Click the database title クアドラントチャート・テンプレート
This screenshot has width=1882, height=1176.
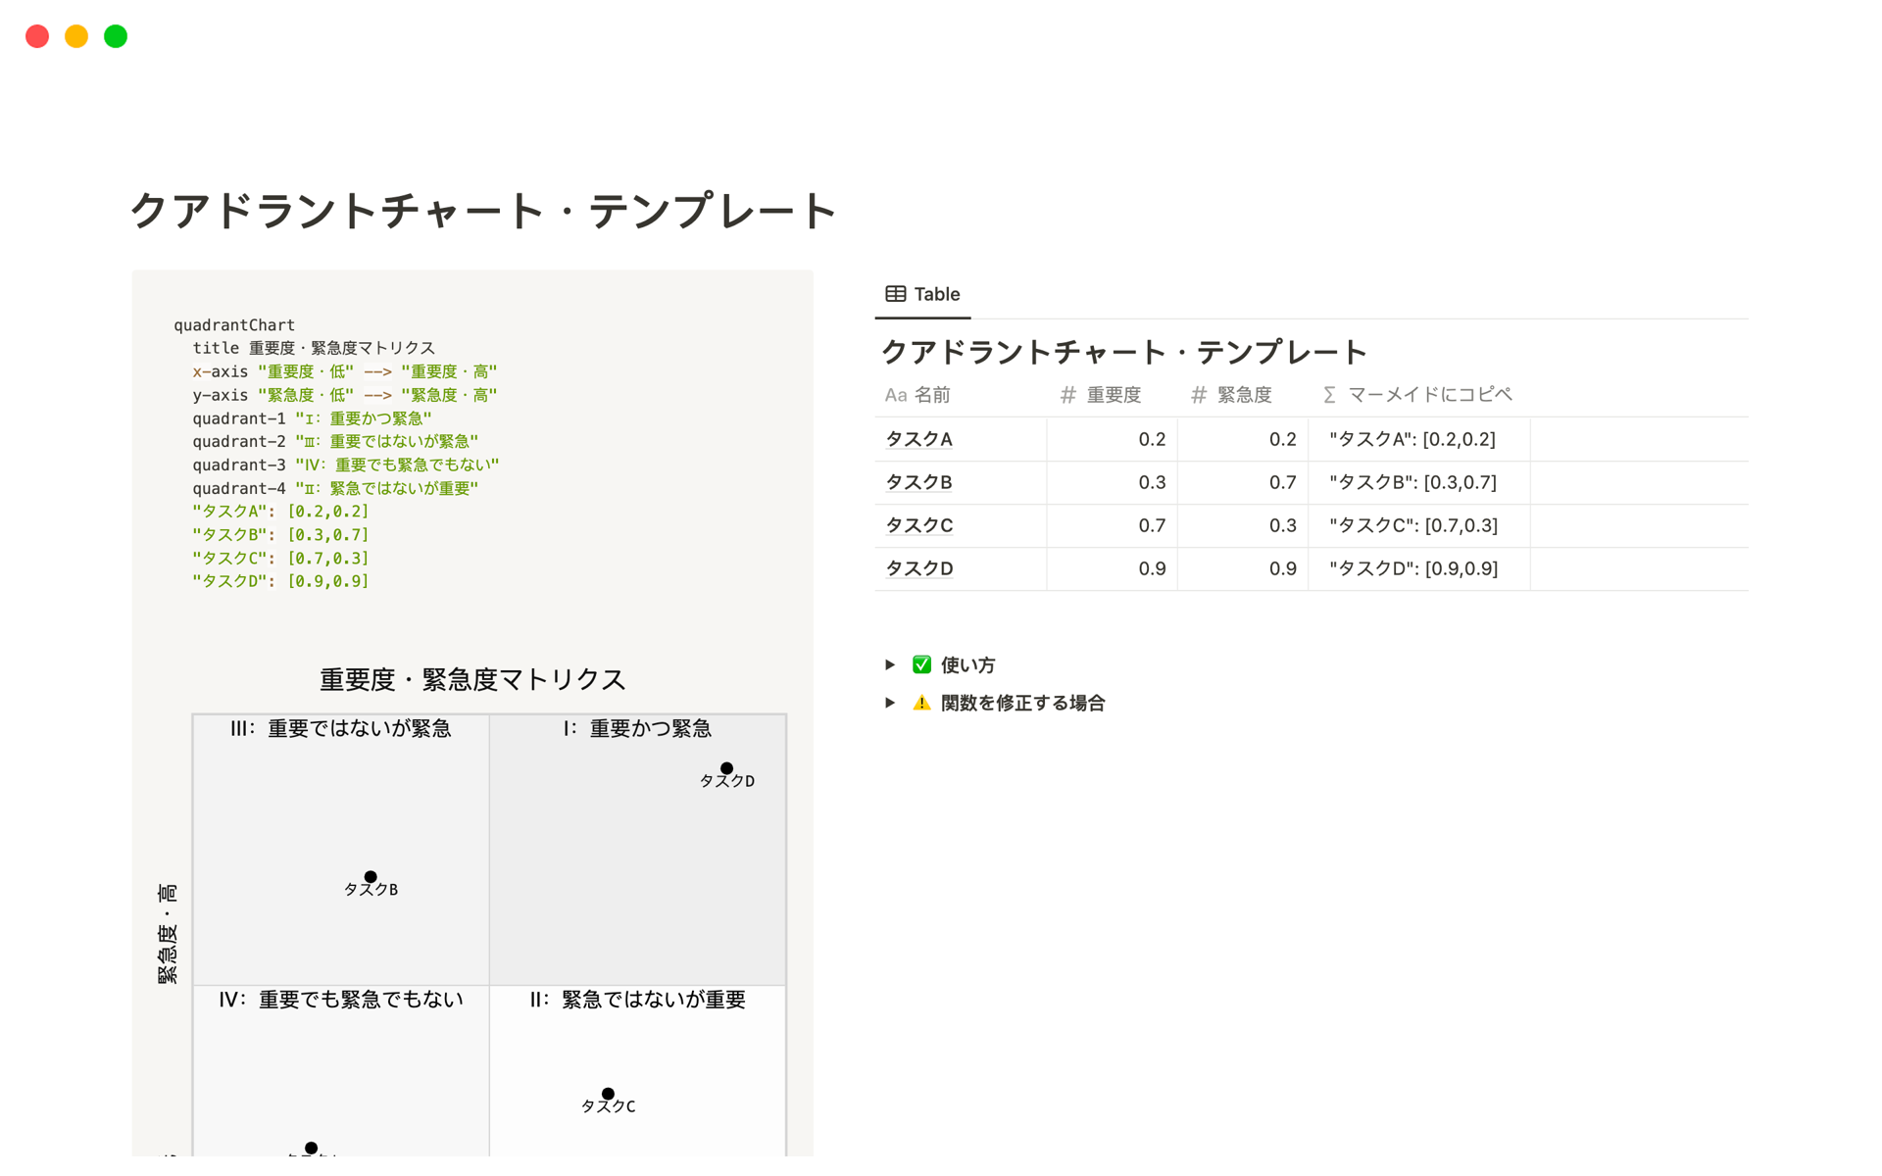tap(1123, 352)
